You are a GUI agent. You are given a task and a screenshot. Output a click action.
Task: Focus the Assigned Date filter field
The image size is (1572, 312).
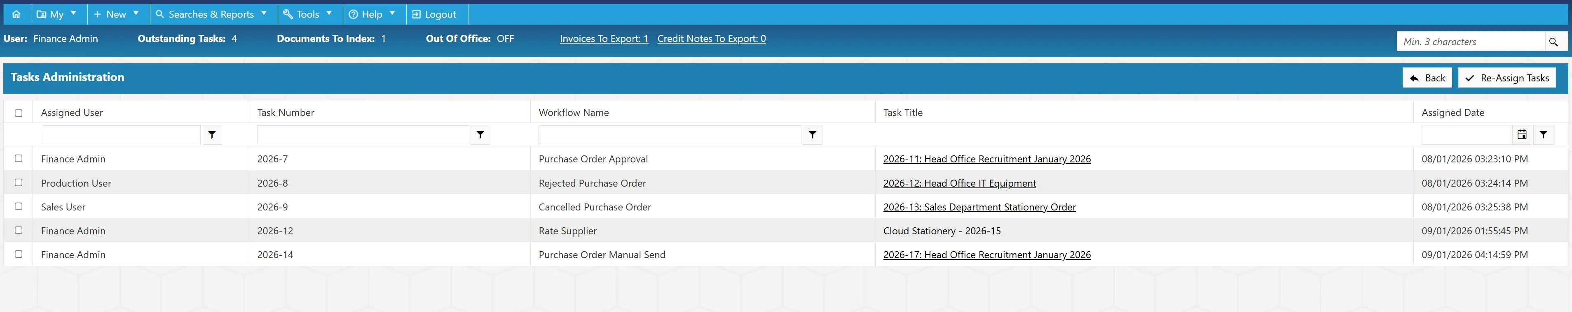[1467, 135]
